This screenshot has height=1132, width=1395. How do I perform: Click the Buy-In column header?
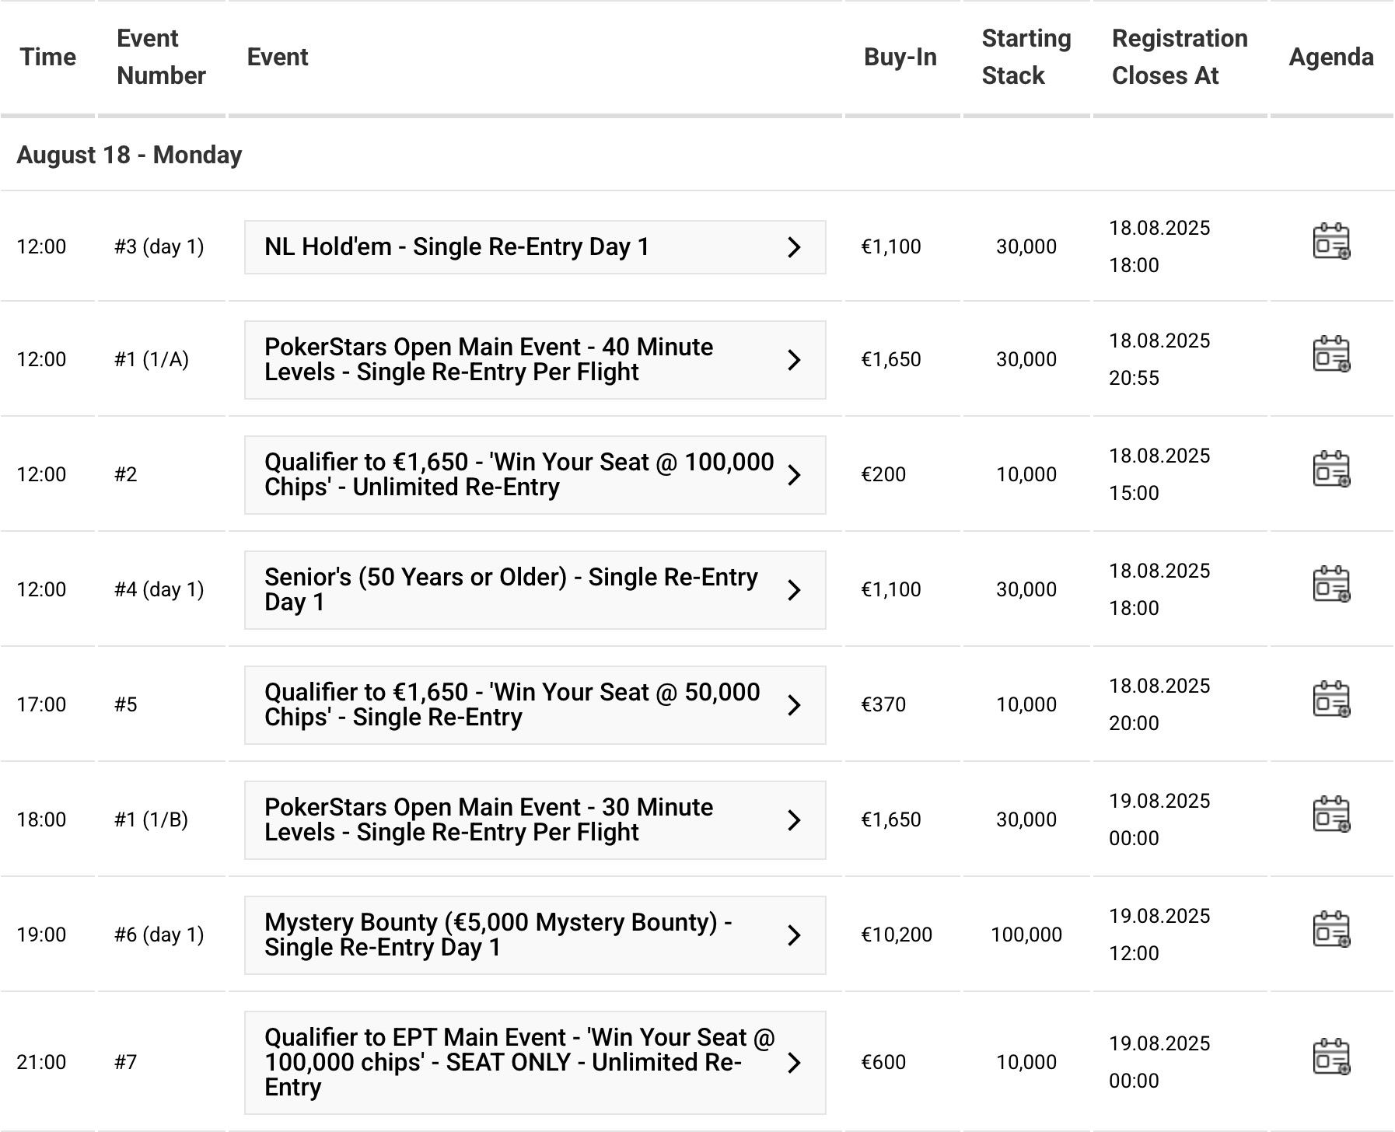click(x=900, y=58)
